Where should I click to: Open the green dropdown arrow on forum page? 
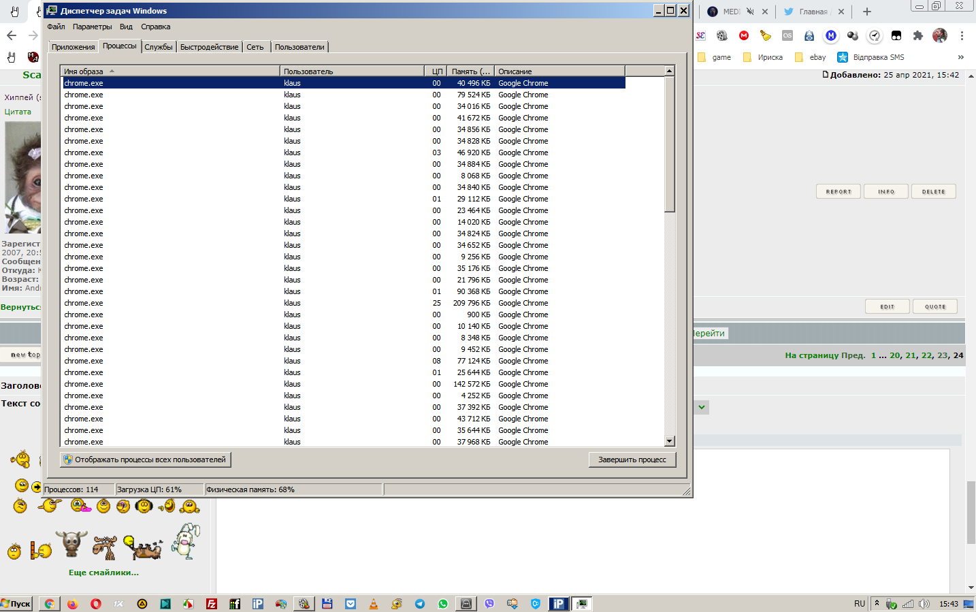pyautogui.click(x=702, y=407)
